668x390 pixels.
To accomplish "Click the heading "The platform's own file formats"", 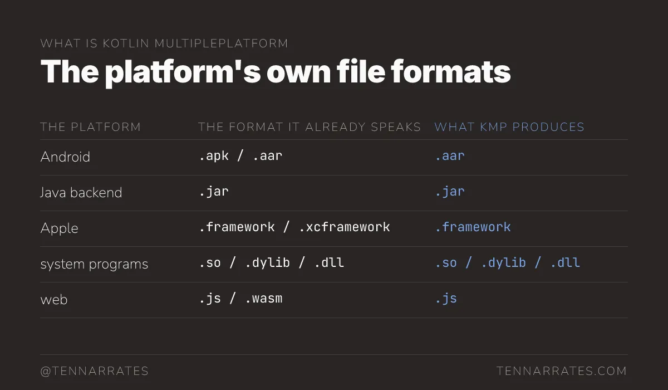I will pyautogui.click(x=276, y=71).
